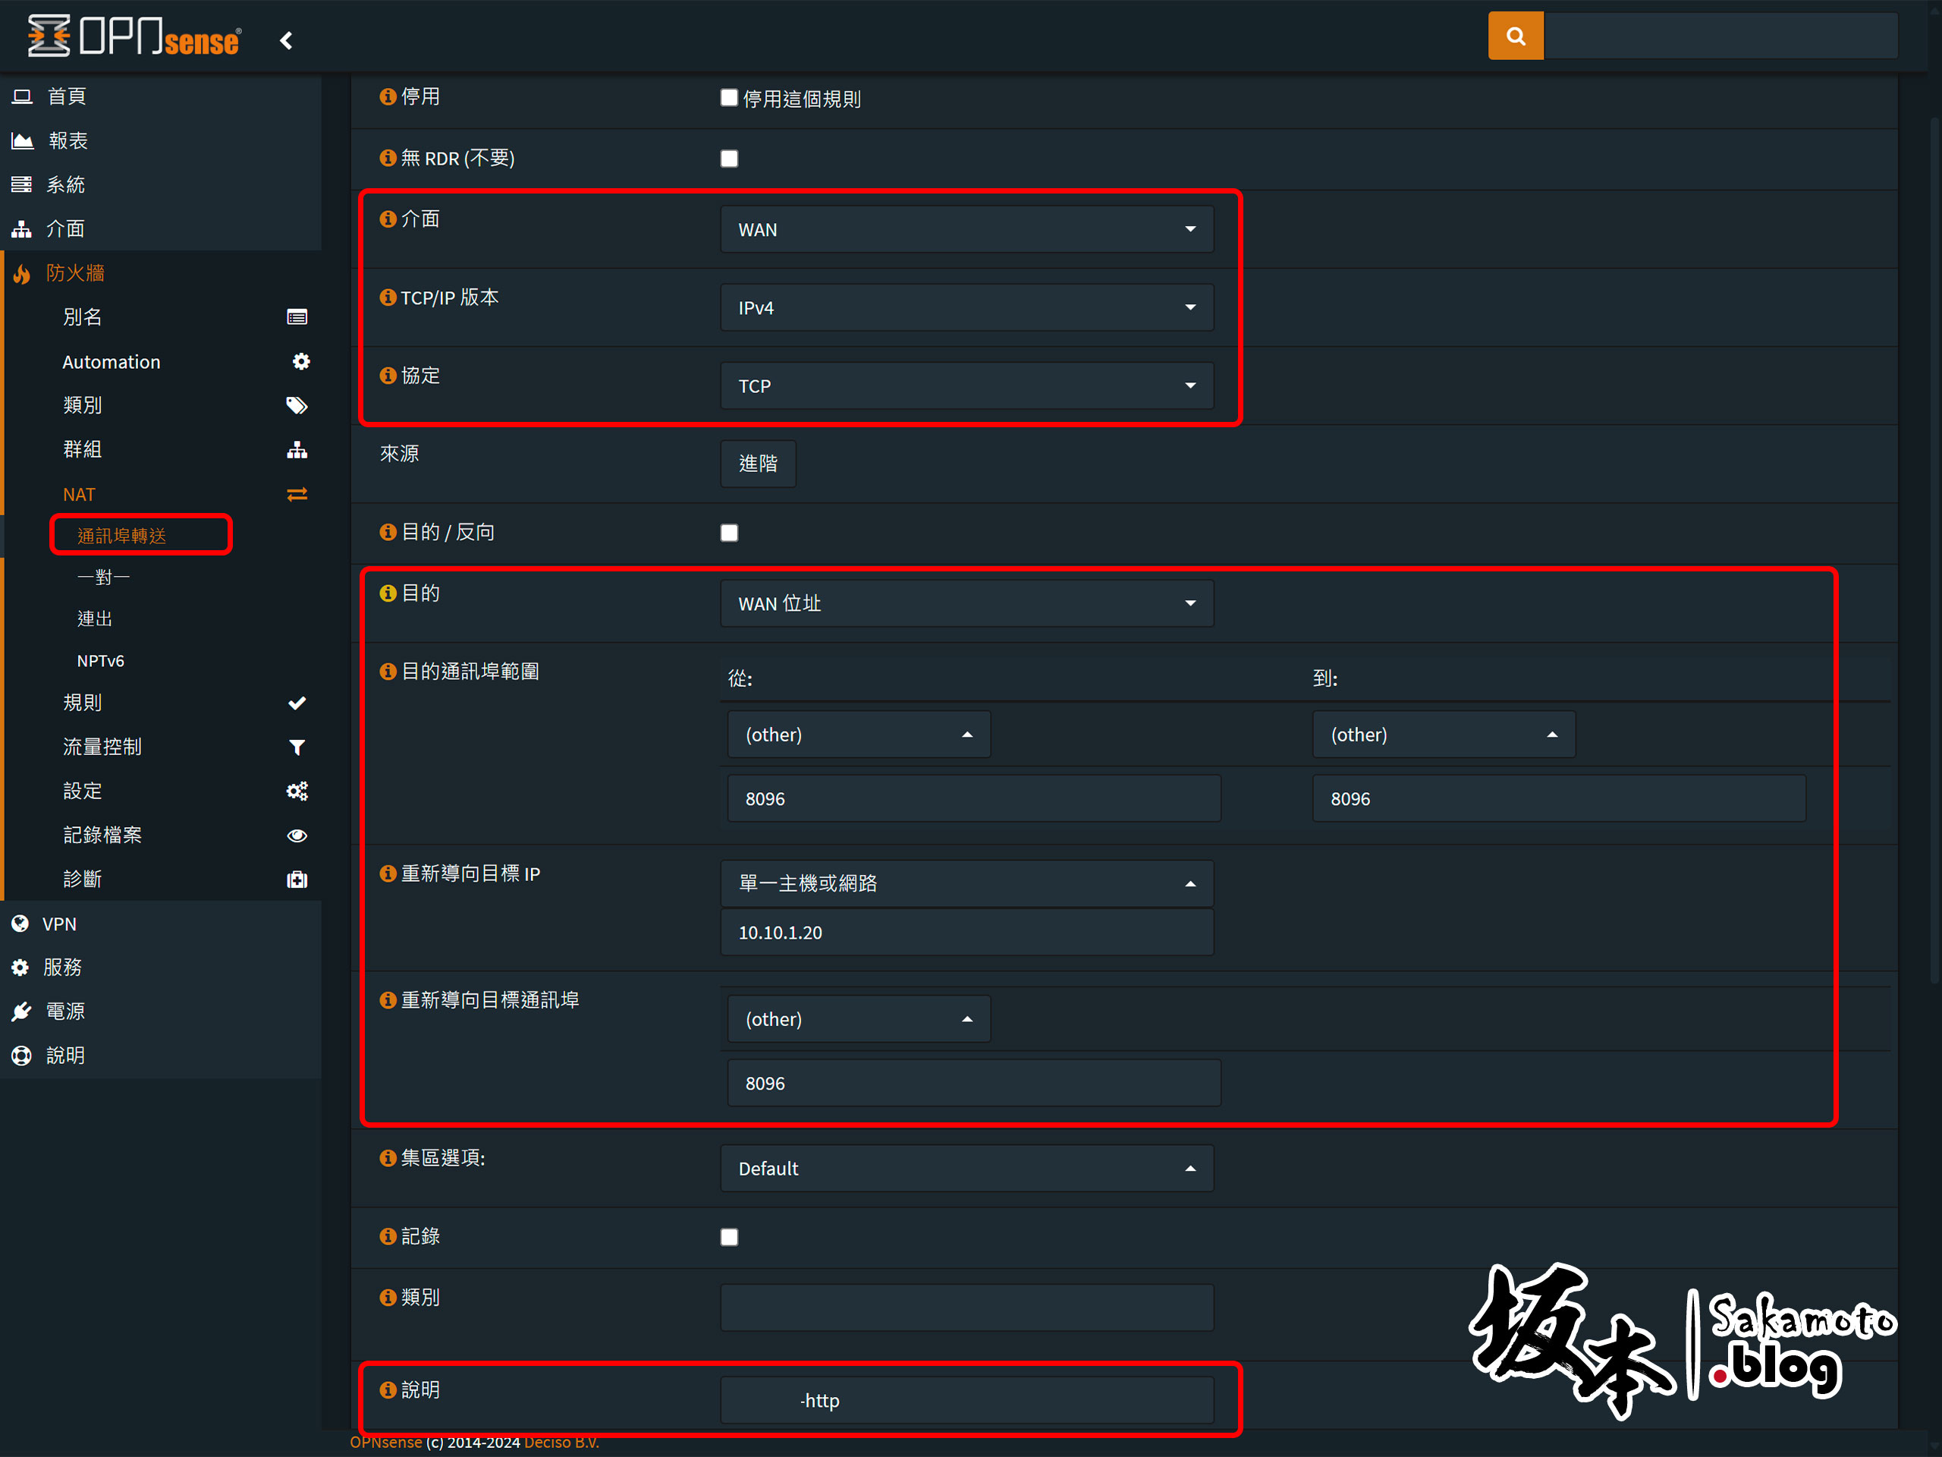Click the info icon beside 協定

pos(388,376)
